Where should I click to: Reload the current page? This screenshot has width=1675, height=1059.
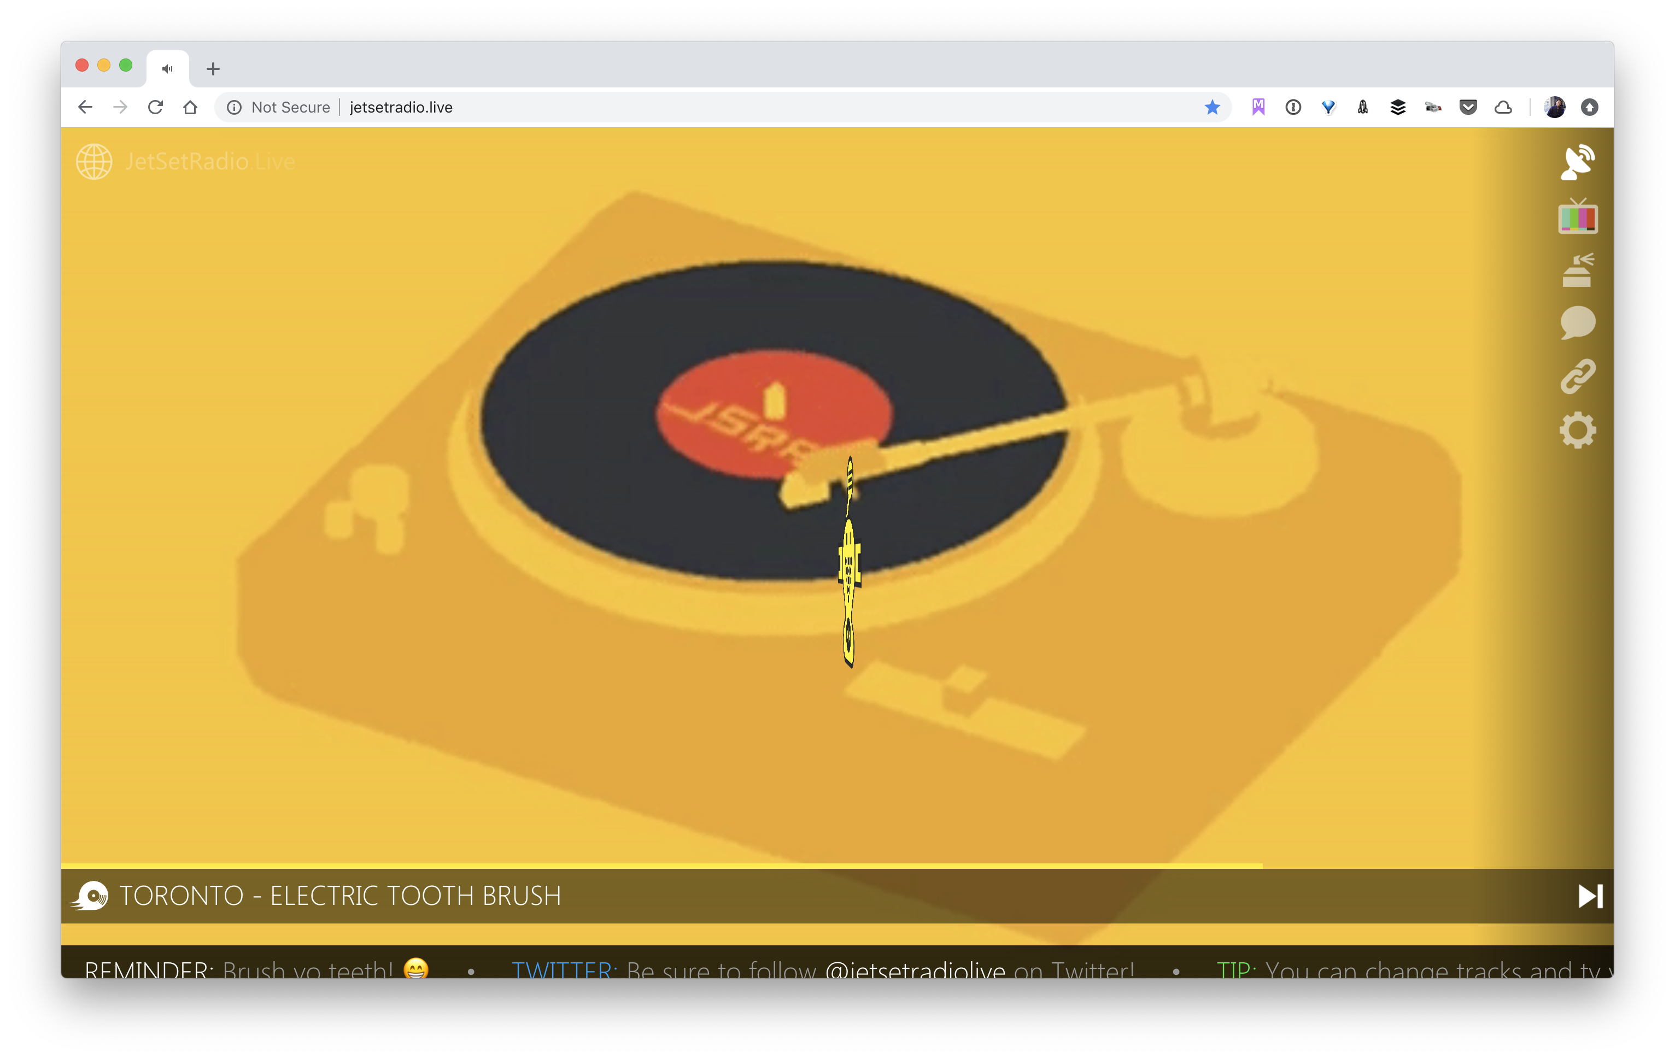pos(155,107)
